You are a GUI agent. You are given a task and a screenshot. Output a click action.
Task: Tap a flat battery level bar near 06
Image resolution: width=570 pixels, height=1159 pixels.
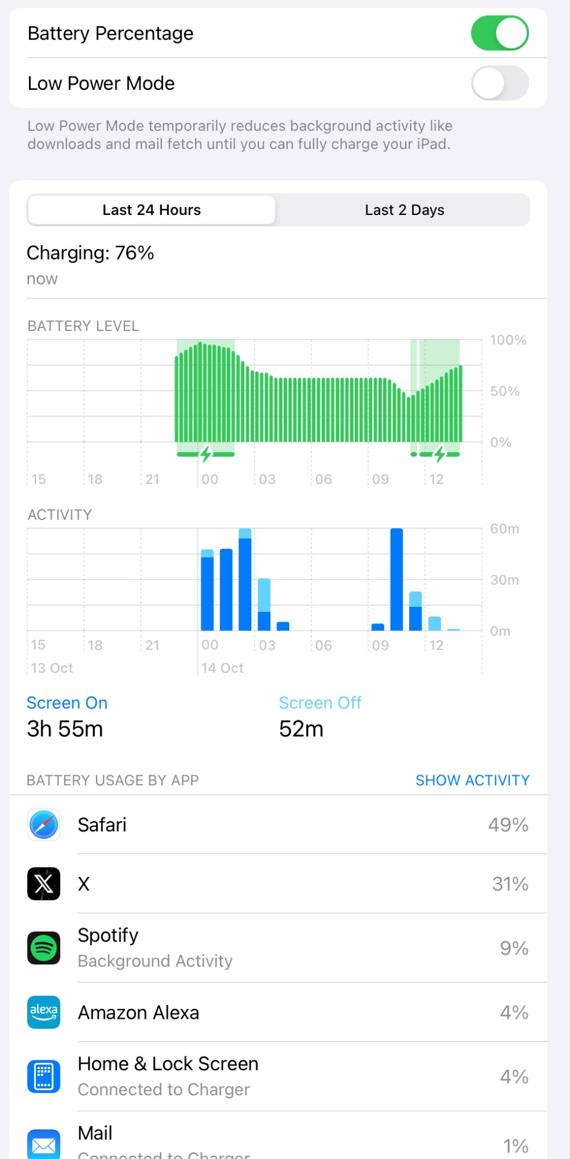pyautogui.click(x=321, y=410)
